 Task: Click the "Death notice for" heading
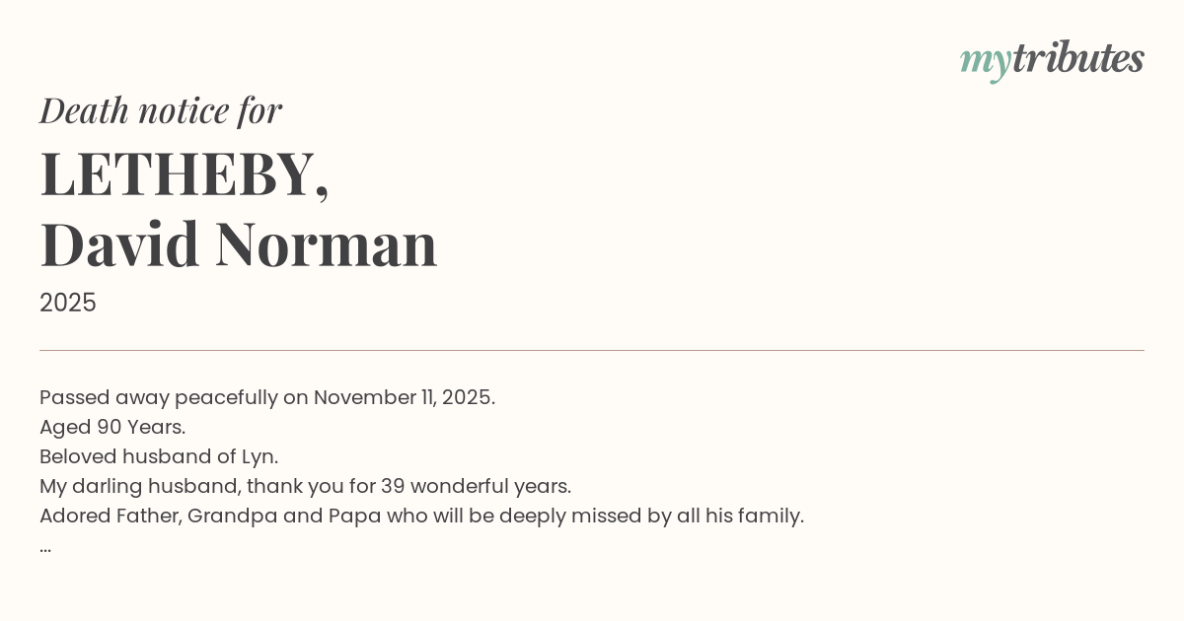point(161,110)
